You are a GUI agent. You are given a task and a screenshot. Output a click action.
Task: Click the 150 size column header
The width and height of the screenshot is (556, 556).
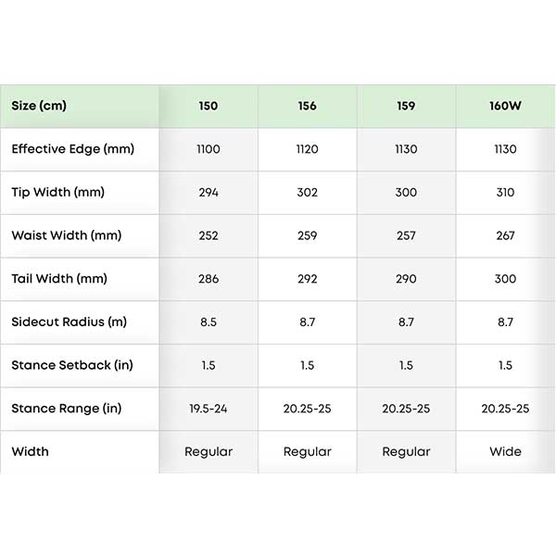[x=208, y=106]
